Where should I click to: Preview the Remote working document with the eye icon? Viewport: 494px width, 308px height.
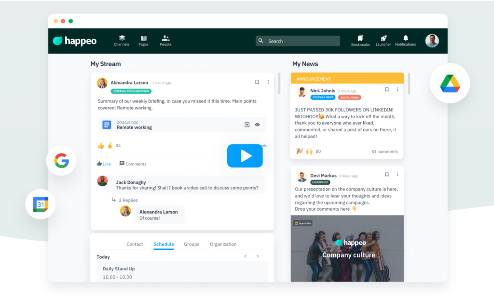click(x=257, y=125)
